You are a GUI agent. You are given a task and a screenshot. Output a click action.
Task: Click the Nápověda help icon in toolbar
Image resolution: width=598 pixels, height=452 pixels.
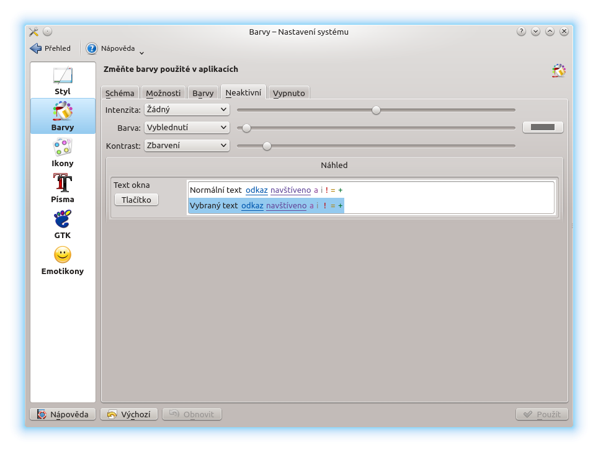(x=92, y=48)
